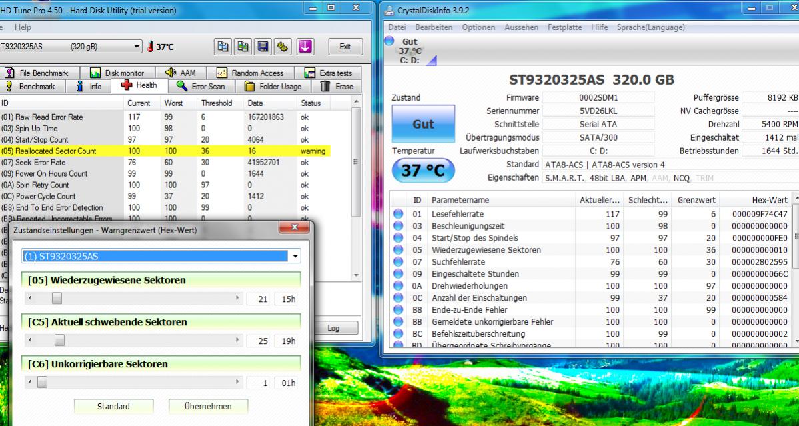This screenshot has width=799, height=426.
Task: Click status circle of Suchfehlerrate row
Action: click(398, 262)
